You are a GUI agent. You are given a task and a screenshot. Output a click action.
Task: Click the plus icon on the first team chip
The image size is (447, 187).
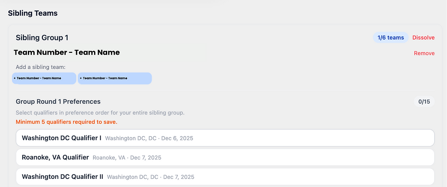click(15, 78)
